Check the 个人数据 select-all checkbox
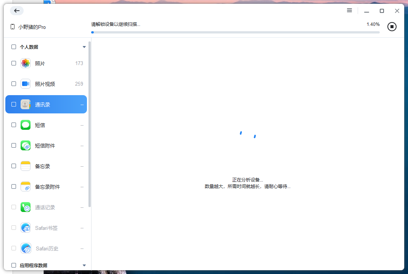The image size is (408, 274). (x=13, y=46)
